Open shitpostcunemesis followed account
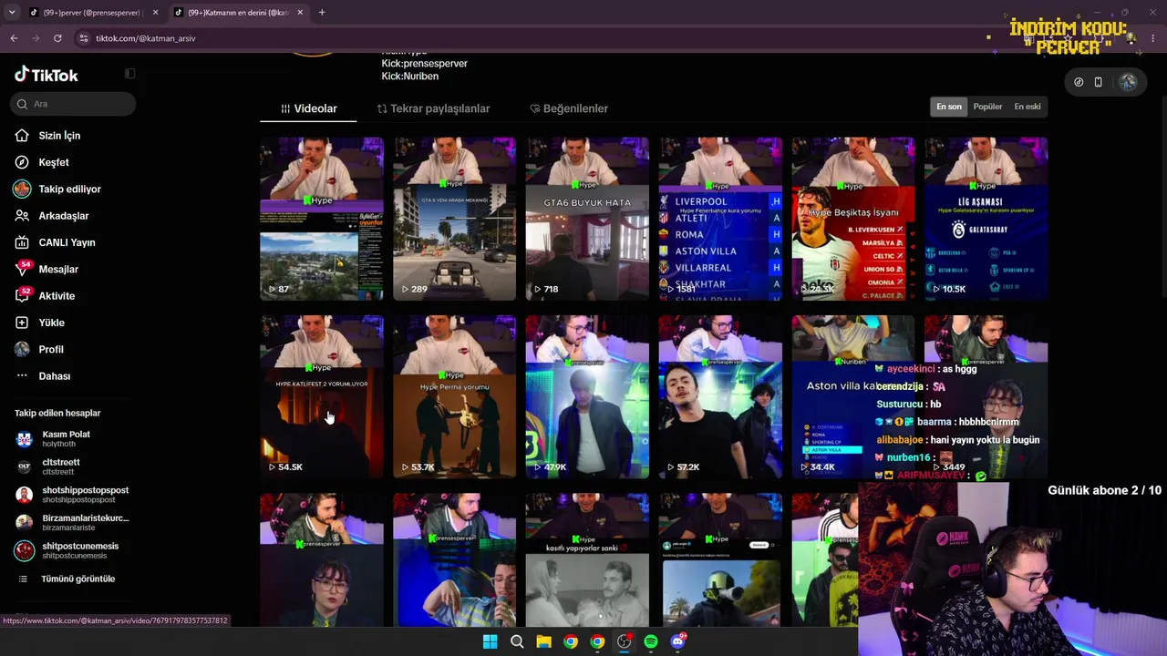Image resolution: width=1167 pixels, height=656 pixels. pos(73,551)
